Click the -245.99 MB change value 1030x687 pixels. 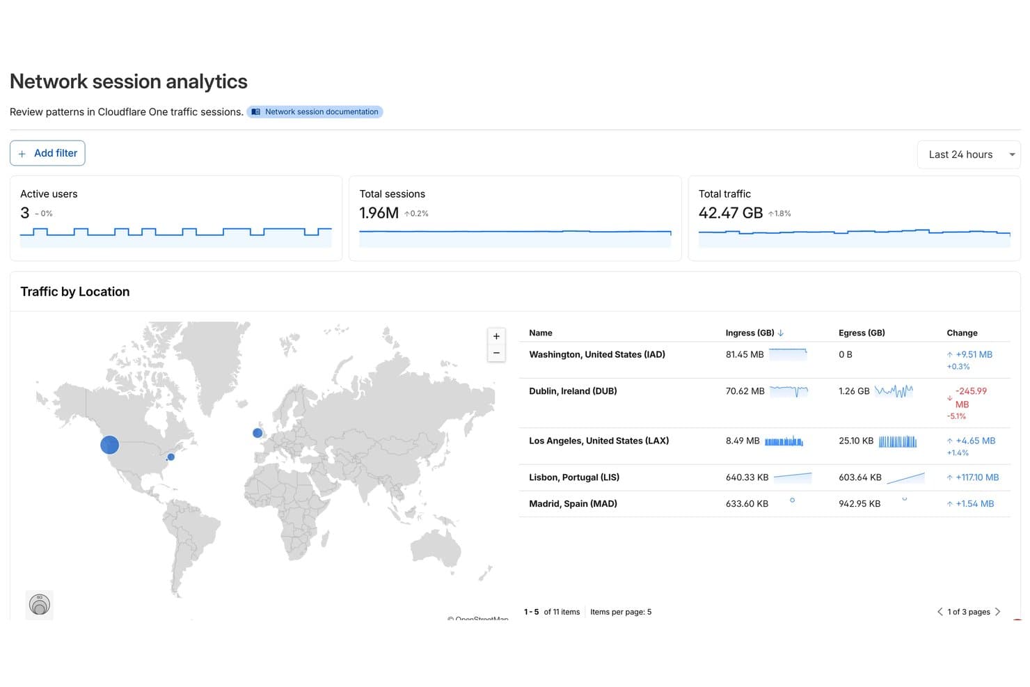pos(971,397)
